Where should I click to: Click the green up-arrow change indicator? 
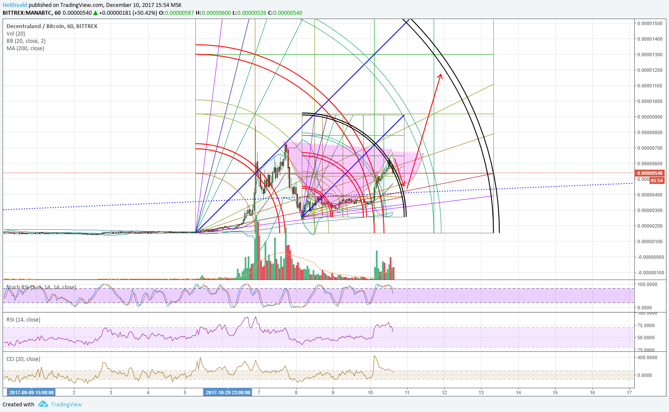click(x=95, y=13)
